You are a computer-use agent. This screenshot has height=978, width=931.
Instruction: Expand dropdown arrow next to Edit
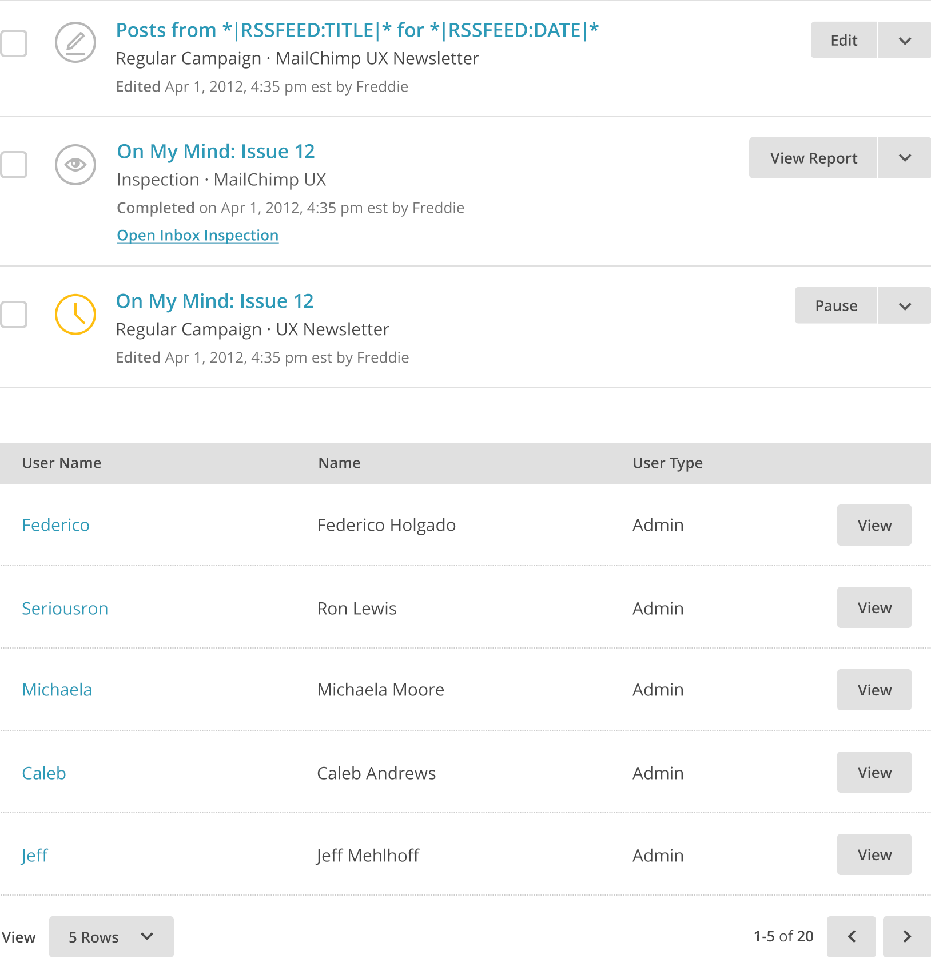[905, 41]
